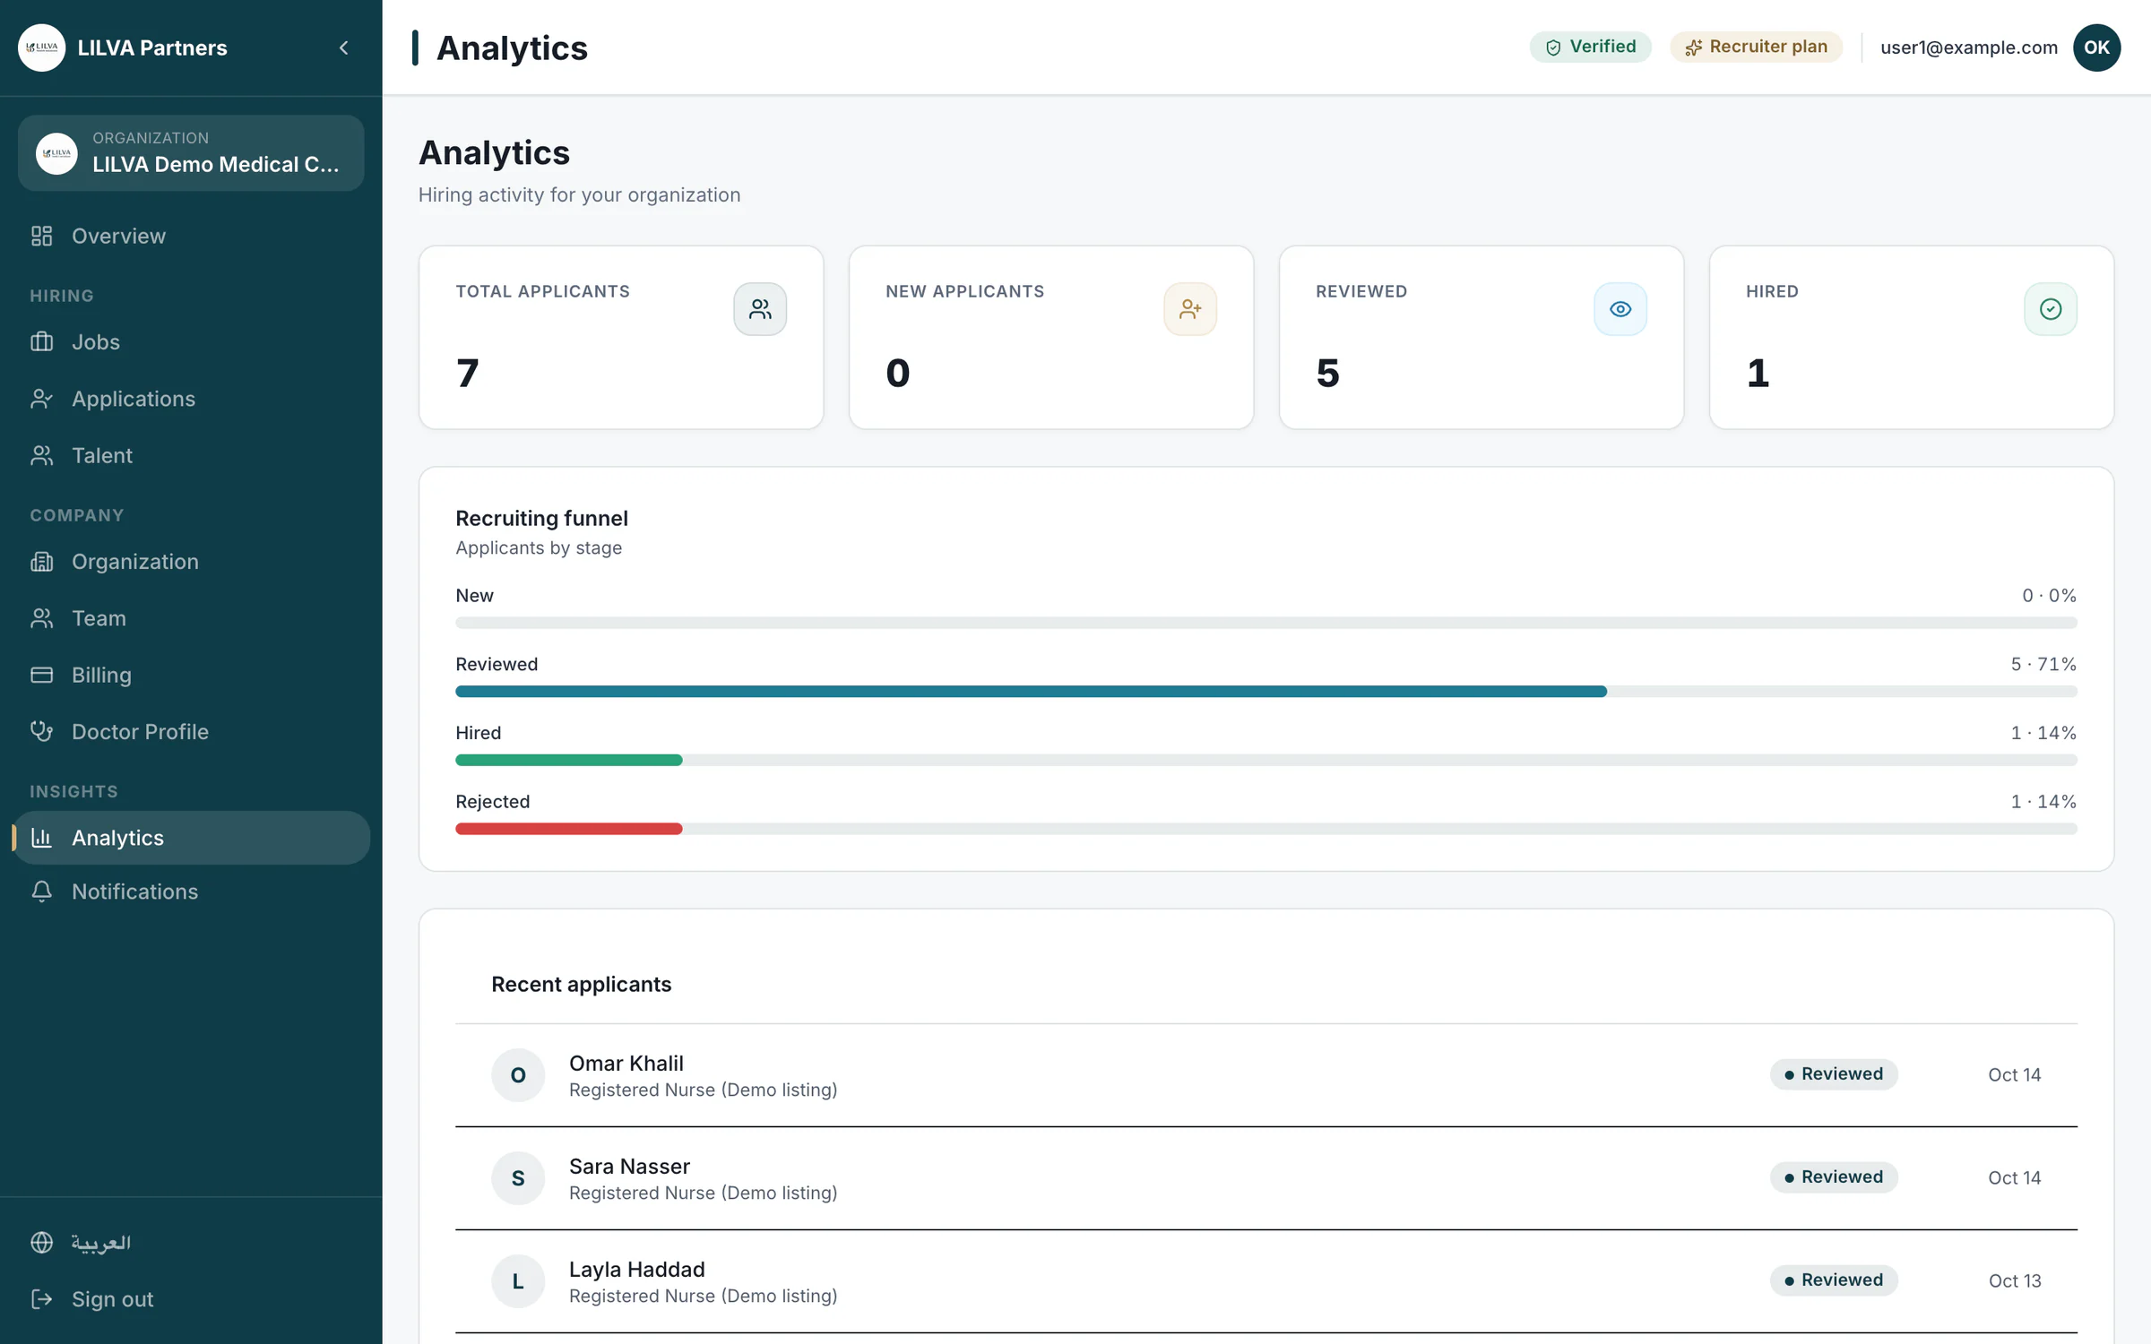Open Sara Nasser applicant row
This screenshot has height=1344, width=2151.
[x=1266, y=1178]
